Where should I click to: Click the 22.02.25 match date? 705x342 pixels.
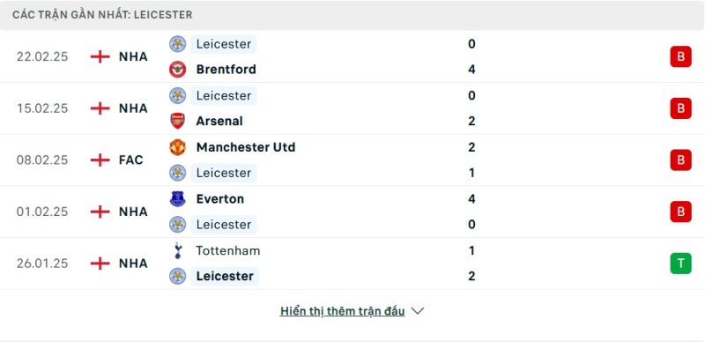pos(42,56)
